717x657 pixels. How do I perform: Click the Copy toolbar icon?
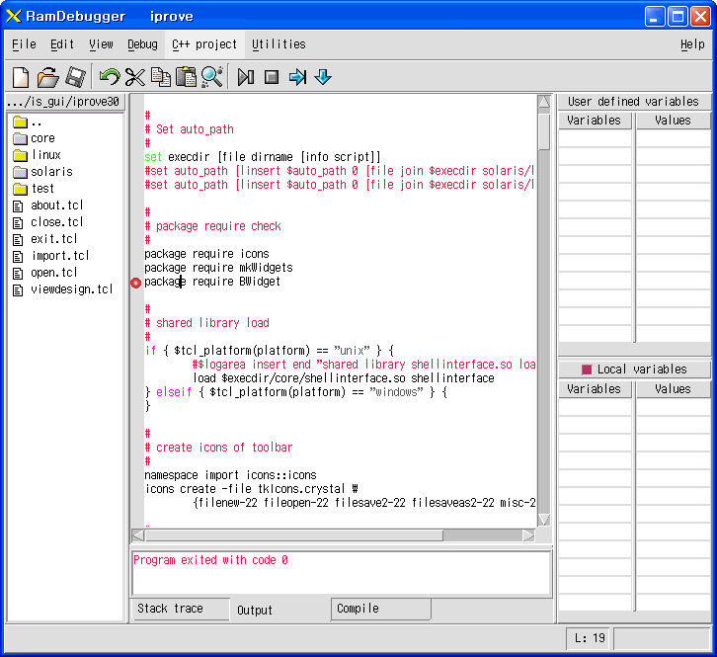click(161, 77)
